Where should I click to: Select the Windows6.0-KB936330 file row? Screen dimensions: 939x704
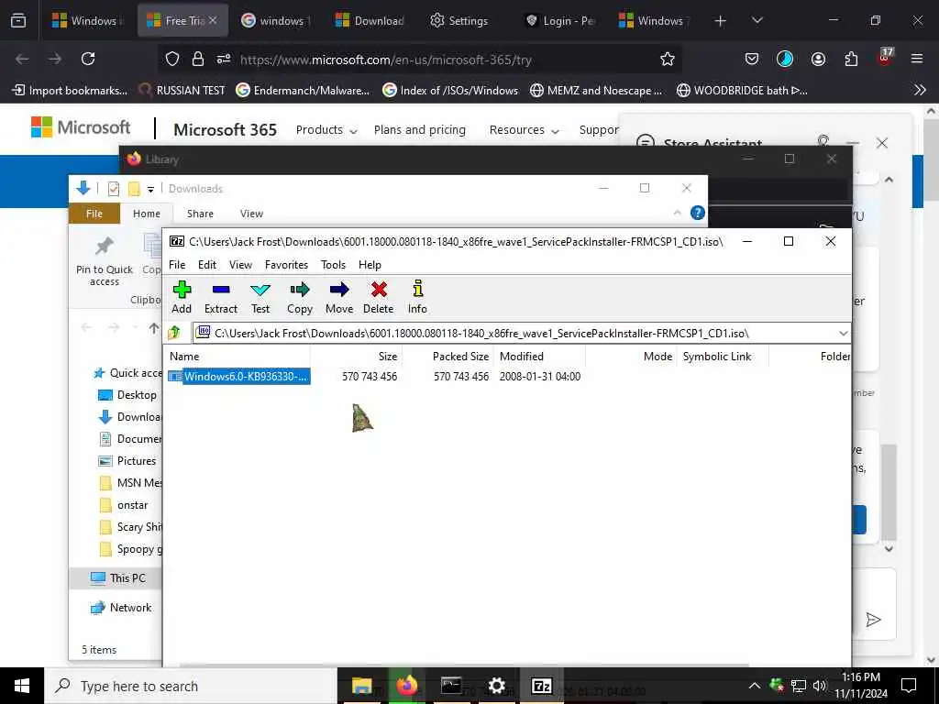tap(239, 377)
